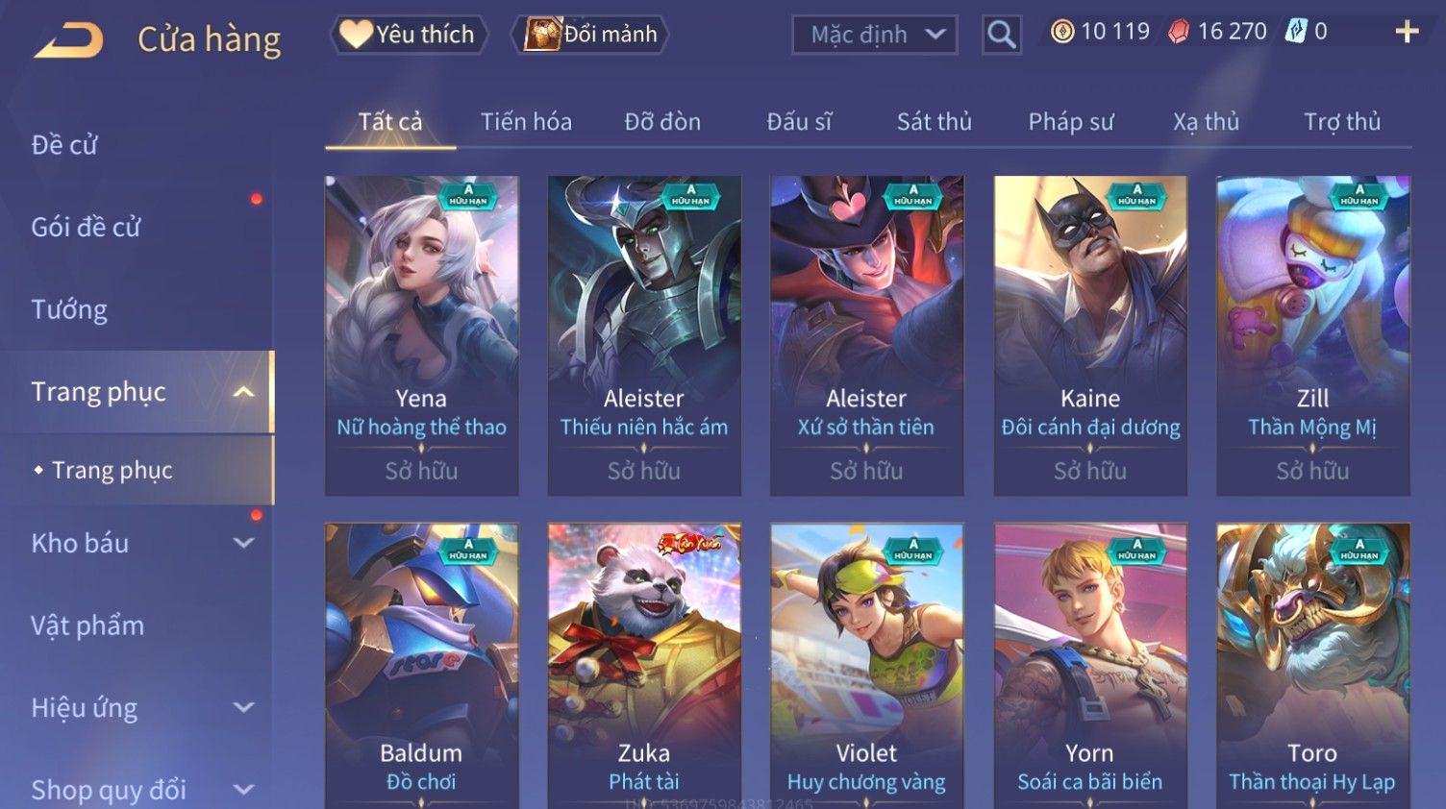Open the search magnifier icon

[x=1001, y=36]
